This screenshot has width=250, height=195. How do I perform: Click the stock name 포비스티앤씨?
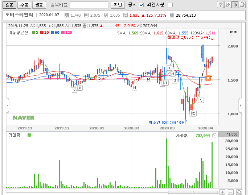pyautogui.click(x=19, y=15)
